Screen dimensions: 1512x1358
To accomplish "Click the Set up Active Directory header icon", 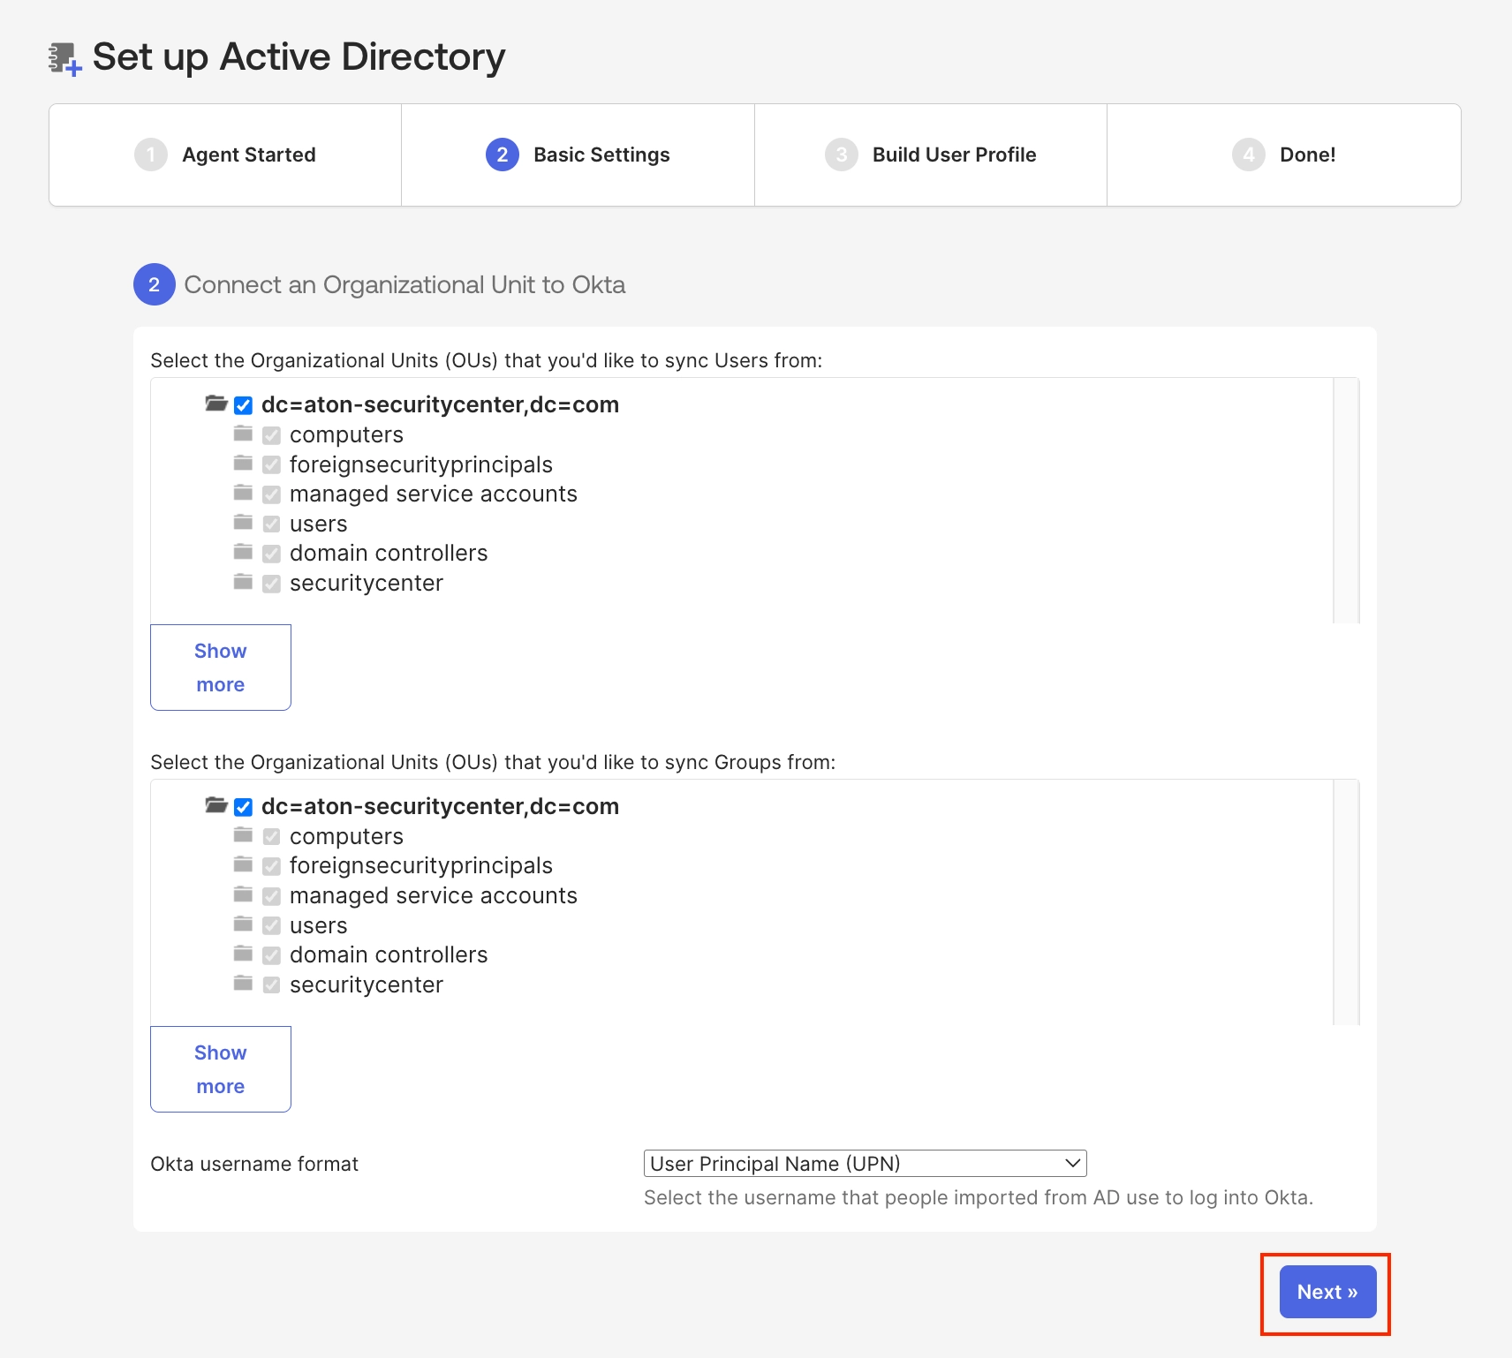I will click(64, 59).
